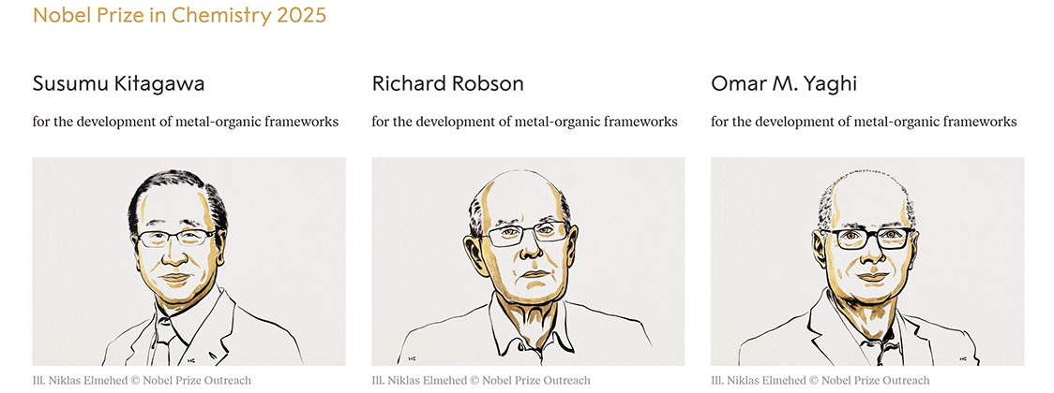This screenshot has width=1054, height=393.
Task: Click the year 2025 in the heading
Action: [301, 15]
